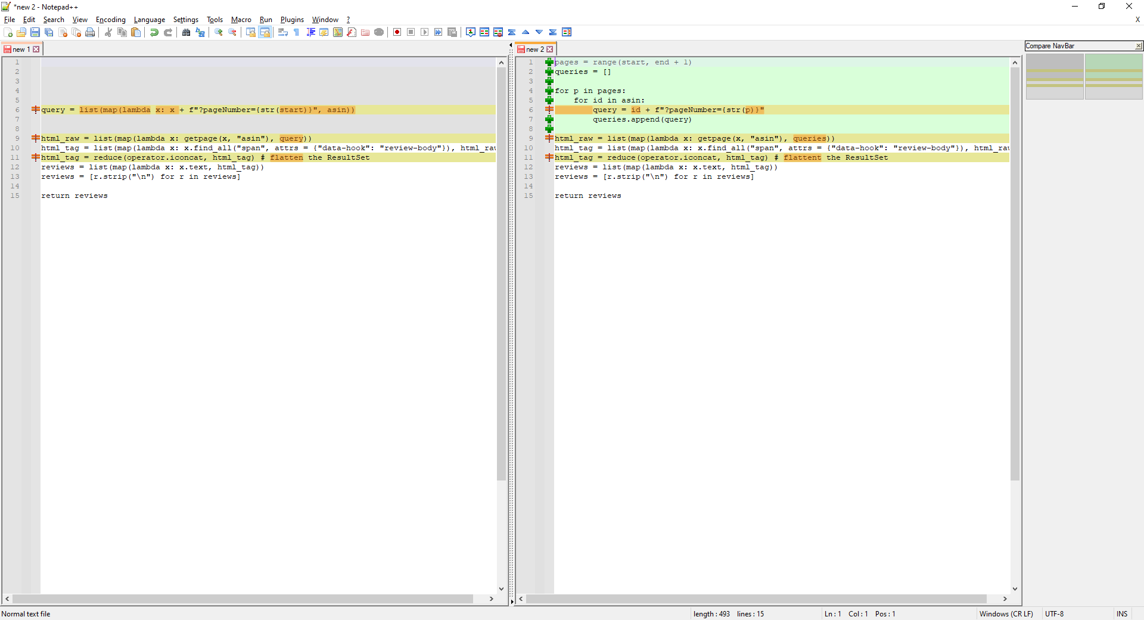Toggle the indent guide display
Image resolution: width=1144 pixels, height=620 pixels.
(x=310, y=32)
